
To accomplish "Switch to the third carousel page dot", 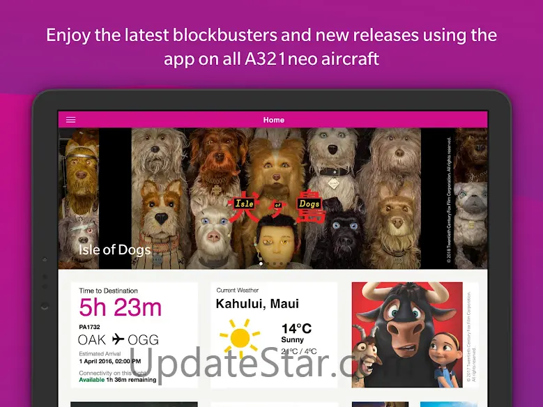I will (x=275, y=263).
